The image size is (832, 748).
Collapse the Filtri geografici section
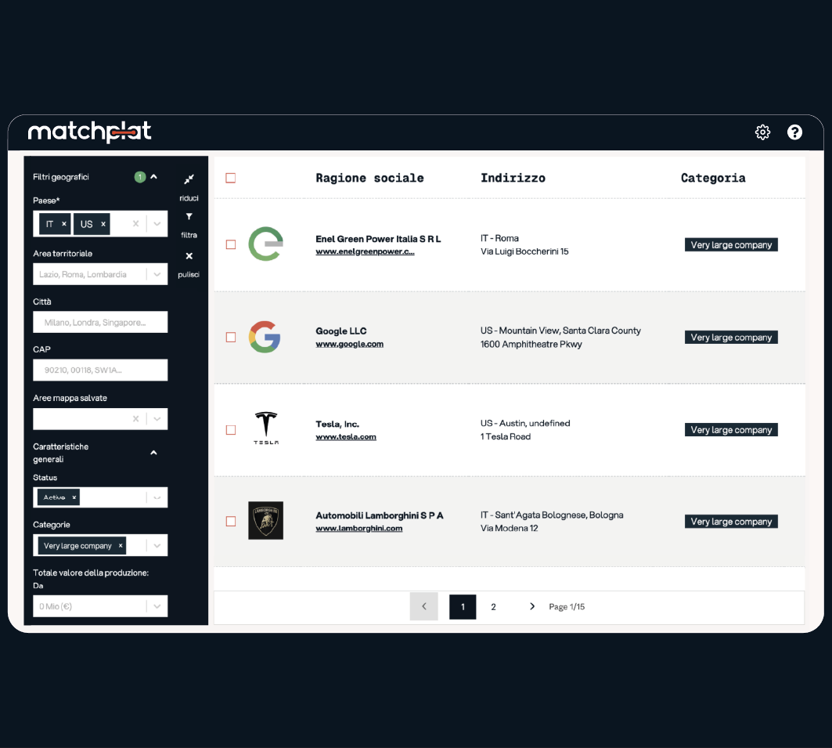[154, 177]
